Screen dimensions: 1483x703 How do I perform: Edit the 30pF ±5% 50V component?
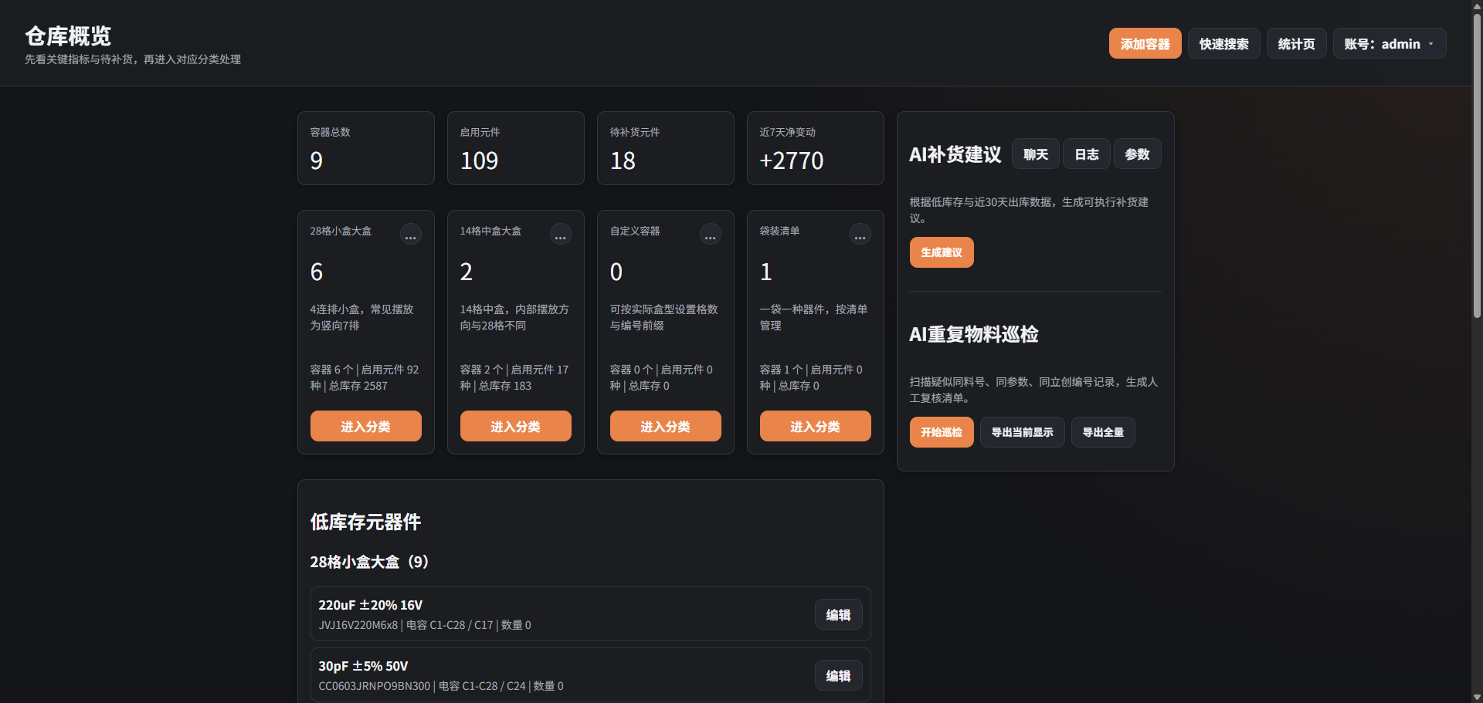pos(838,675)
